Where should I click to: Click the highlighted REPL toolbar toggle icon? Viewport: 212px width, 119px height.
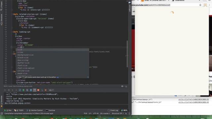(x=34, y=90)
